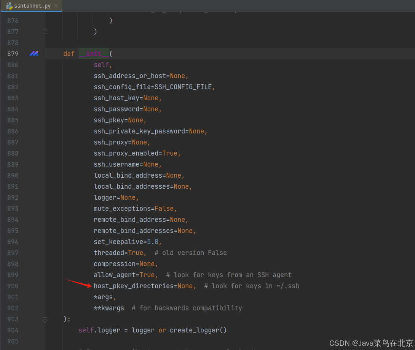Close the sshtunnel.py tab
This screenshot has height=350, width=415.
click(x=56, y=6)
